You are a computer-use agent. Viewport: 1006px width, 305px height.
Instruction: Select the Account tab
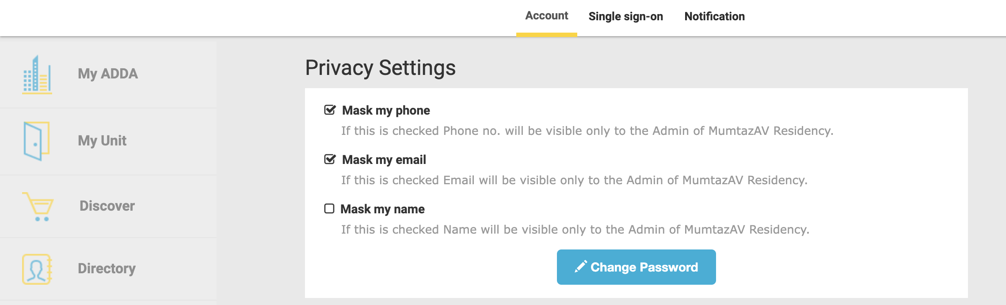point(546,16)
